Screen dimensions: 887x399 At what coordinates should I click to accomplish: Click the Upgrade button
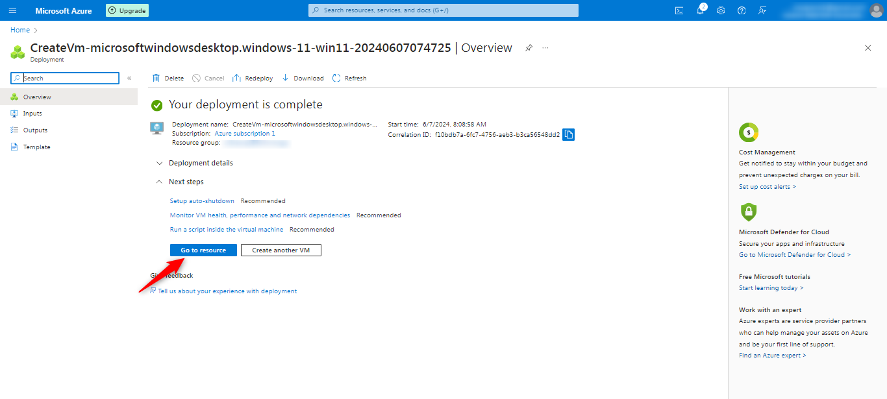click(127, 10)
